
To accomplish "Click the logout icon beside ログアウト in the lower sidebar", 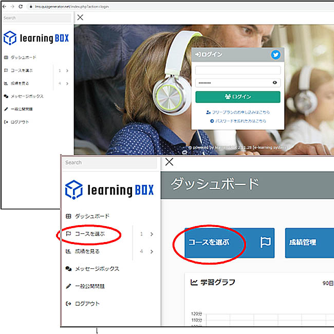I will click(68, 304).
